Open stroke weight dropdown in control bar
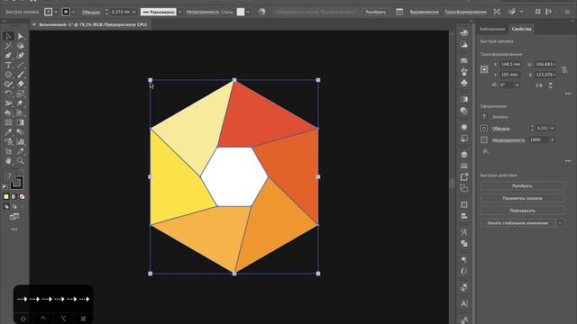Viewport: 577px width, 324px height. [x=134, y=12]
